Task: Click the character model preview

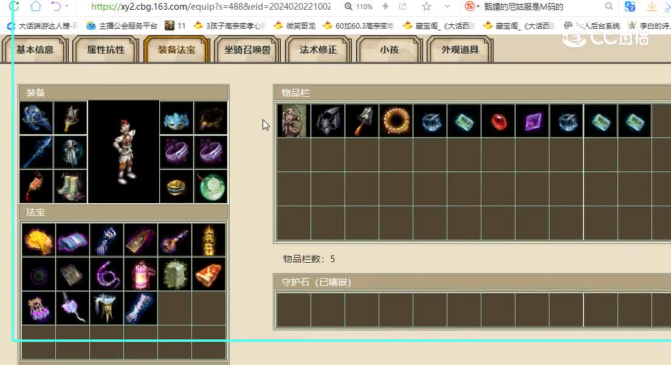Action: [x=123, y=152]
